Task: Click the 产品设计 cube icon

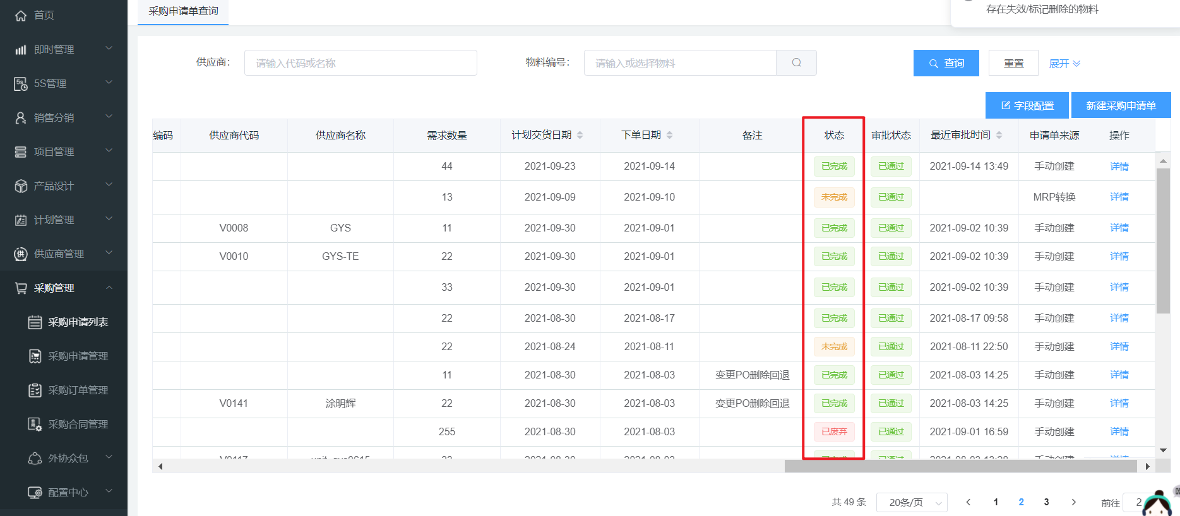Action: (x=21, y=186)
